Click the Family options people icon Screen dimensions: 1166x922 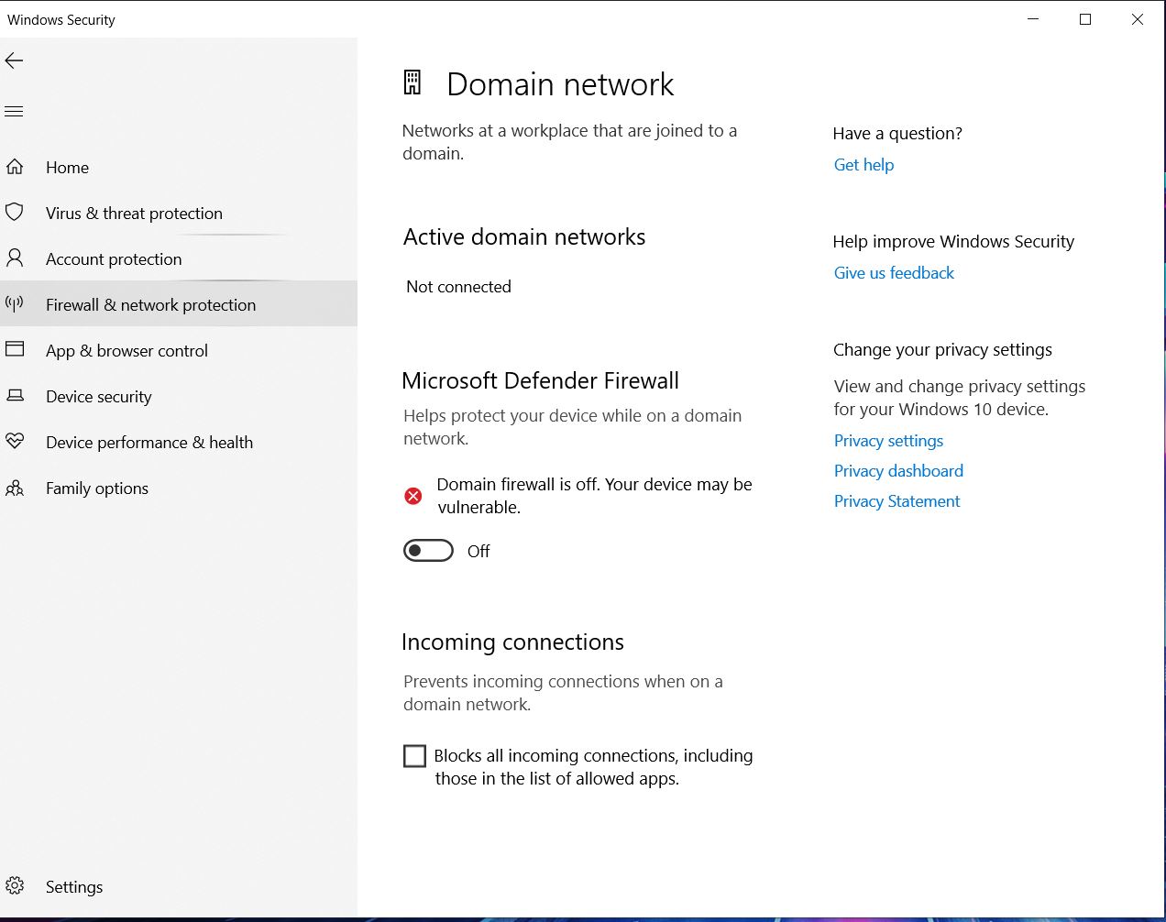[15, 488]
